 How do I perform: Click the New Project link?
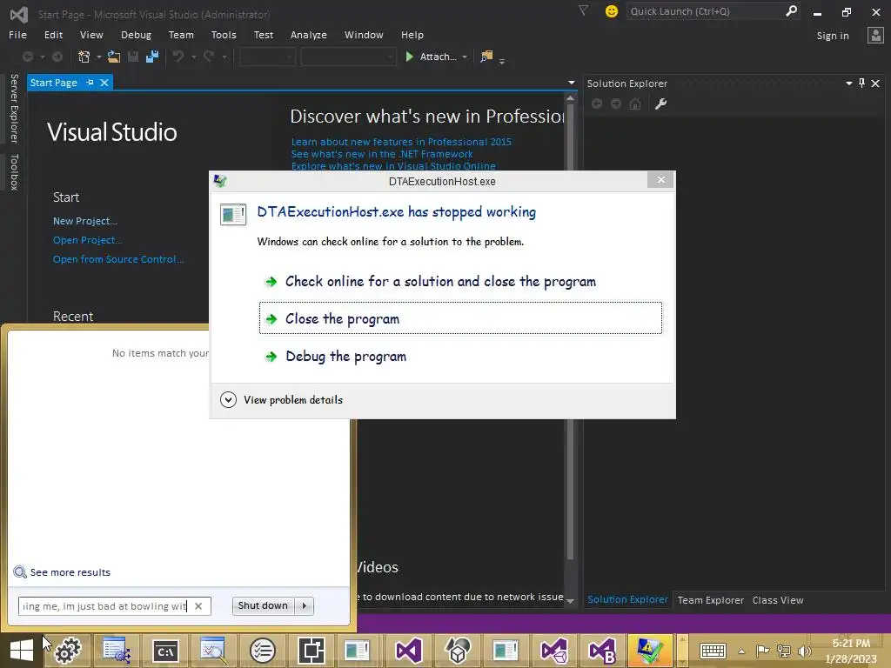point(85,221)
